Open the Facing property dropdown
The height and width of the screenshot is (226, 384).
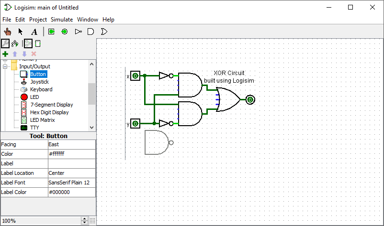tap(71, 144)
